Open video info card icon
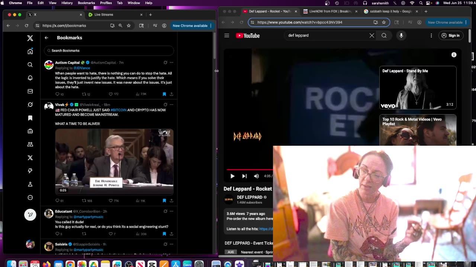This screenshot has width=476, height=267. 454,55
